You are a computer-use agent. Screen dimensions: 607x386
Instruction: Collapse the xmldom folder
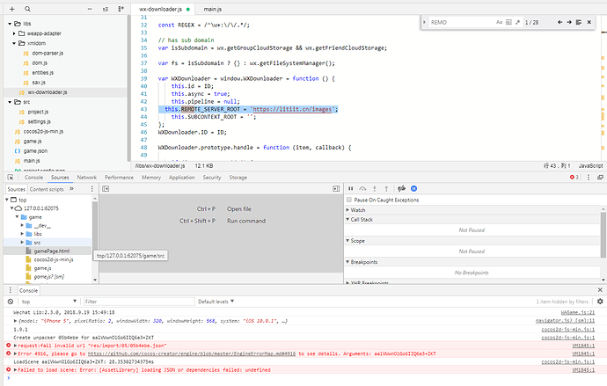[x=14, y=43]
